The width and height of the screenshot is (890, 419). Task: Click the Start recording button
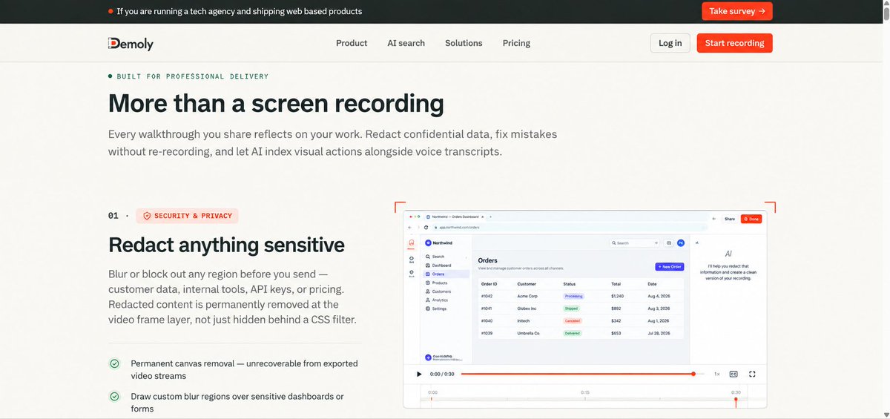coord(734,43)
